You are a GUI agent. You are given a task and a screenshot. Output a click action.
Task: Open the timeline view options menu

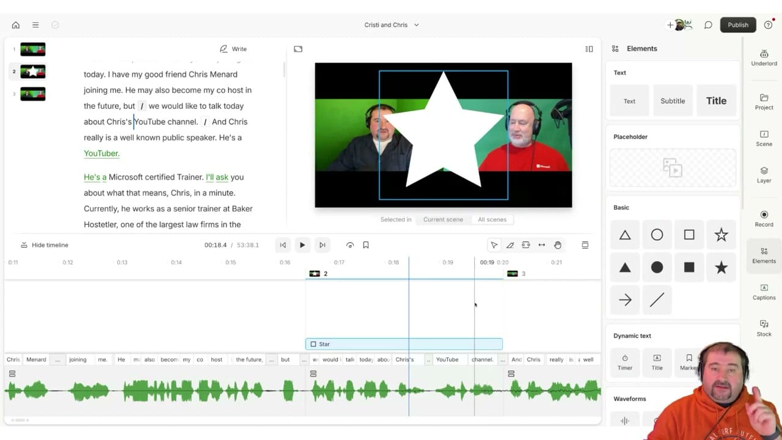(x=585, y=244)
